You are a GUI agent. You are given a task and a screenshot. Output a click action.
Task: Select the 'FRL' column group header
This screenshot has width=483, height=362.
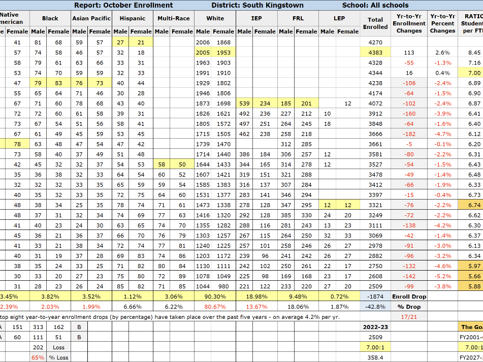coord(298,18)
